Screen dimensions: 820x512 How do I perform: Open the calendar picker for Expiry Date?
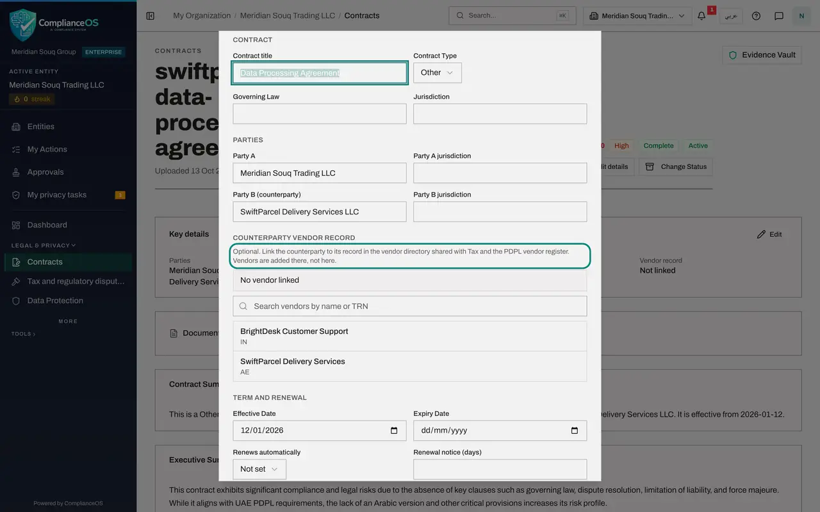click(575, 431)
